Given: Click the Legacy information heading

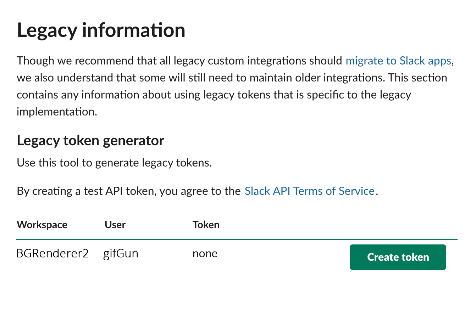Looking at the screenshot, I should [101, 30].
